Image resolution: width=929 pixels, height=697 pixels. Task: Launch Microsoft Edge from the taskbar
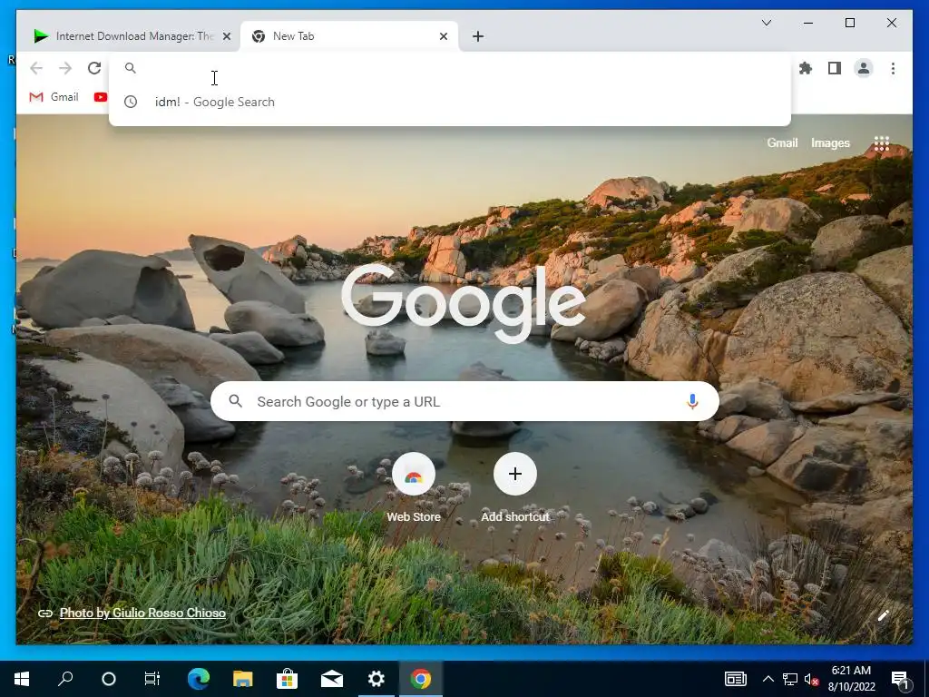point(199,679)
